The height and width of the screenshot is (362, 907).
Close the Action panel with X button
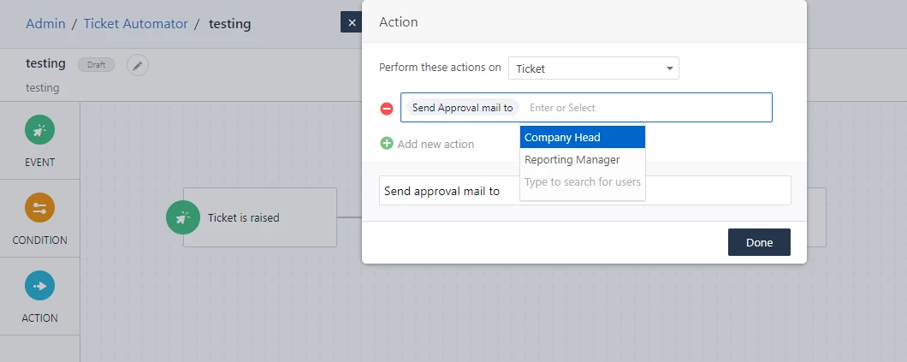pos(352,22)
